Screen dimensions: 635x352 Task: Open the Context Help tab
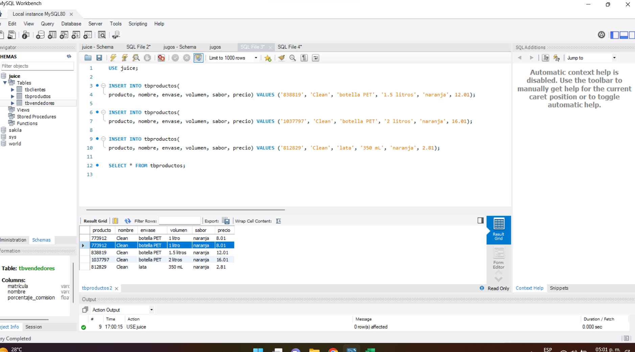pos(530,288)
